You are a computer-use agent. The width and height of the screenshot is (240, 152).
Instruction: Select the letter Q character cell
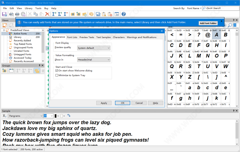pos(172,65)
